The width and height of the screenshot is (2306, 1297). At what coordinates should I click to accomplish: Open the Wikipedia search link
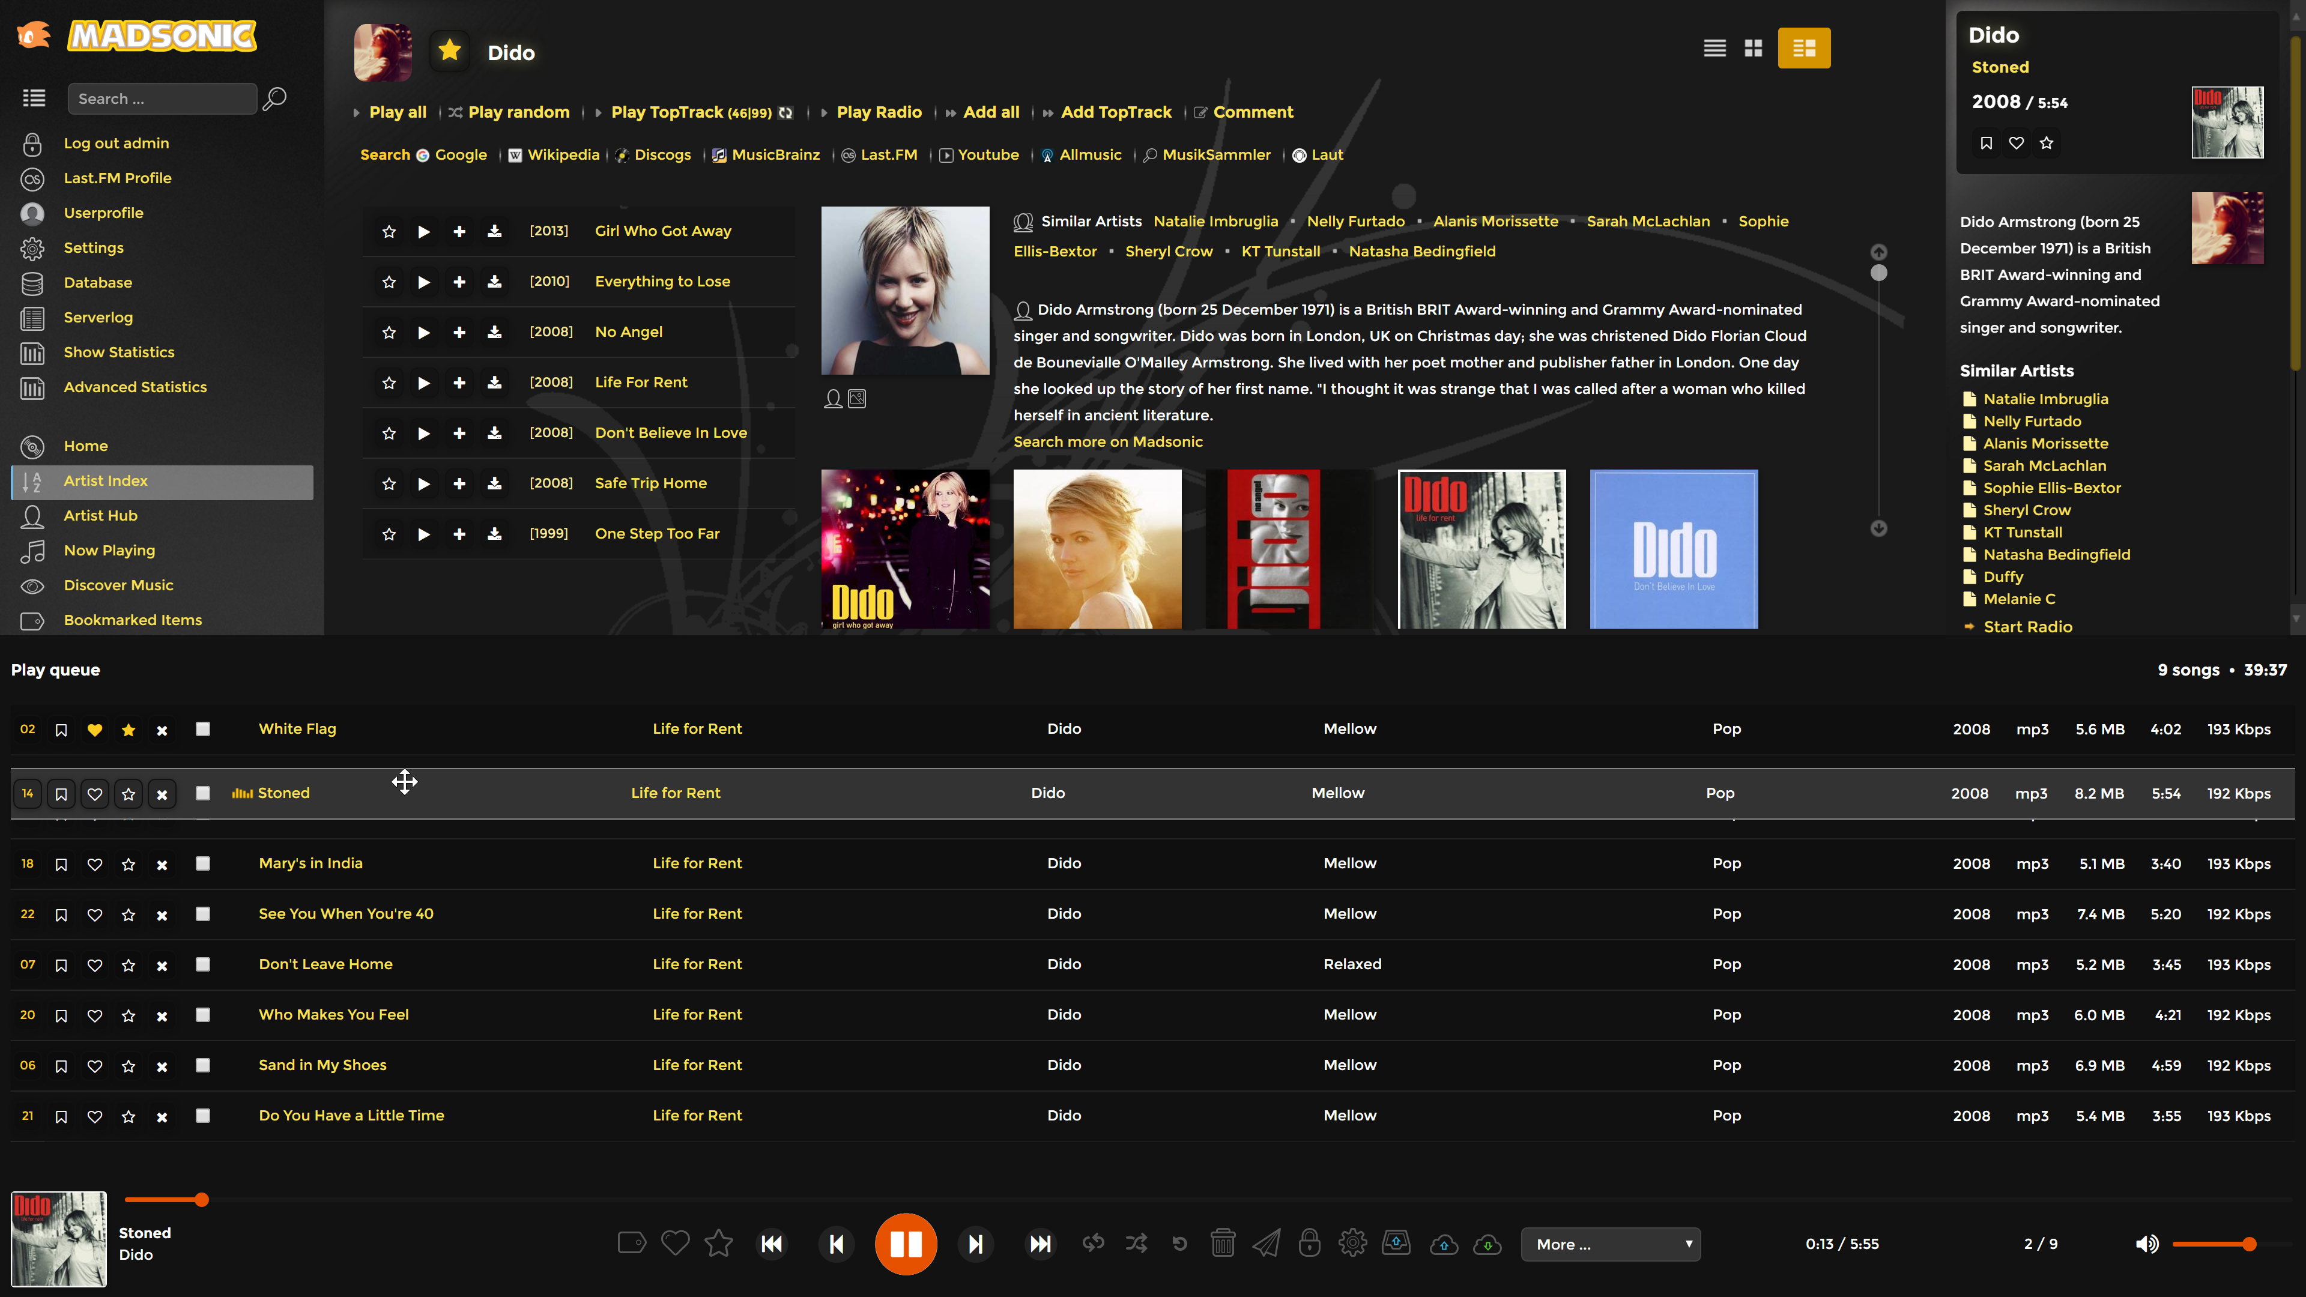[x=563, y=155]
